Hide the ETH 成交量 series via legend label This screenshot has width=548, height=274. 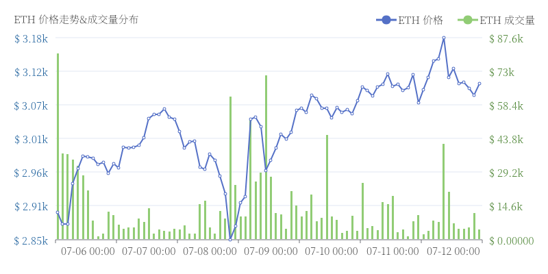pyautogui.click(x=508, y=20)
